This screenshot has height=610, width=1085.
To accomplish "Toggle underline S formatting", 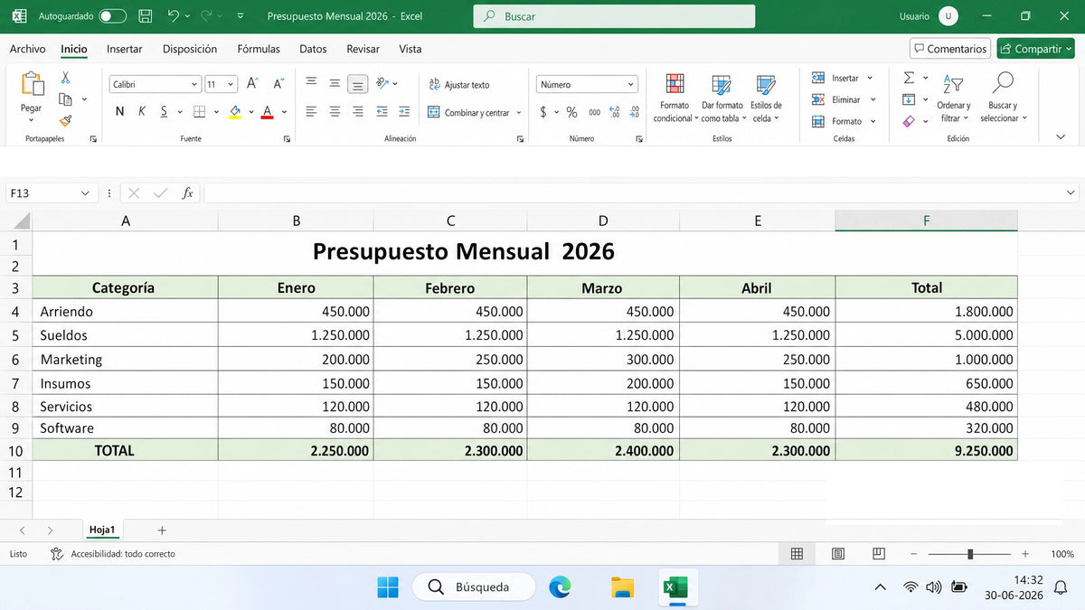I will [x=164, y=111].
